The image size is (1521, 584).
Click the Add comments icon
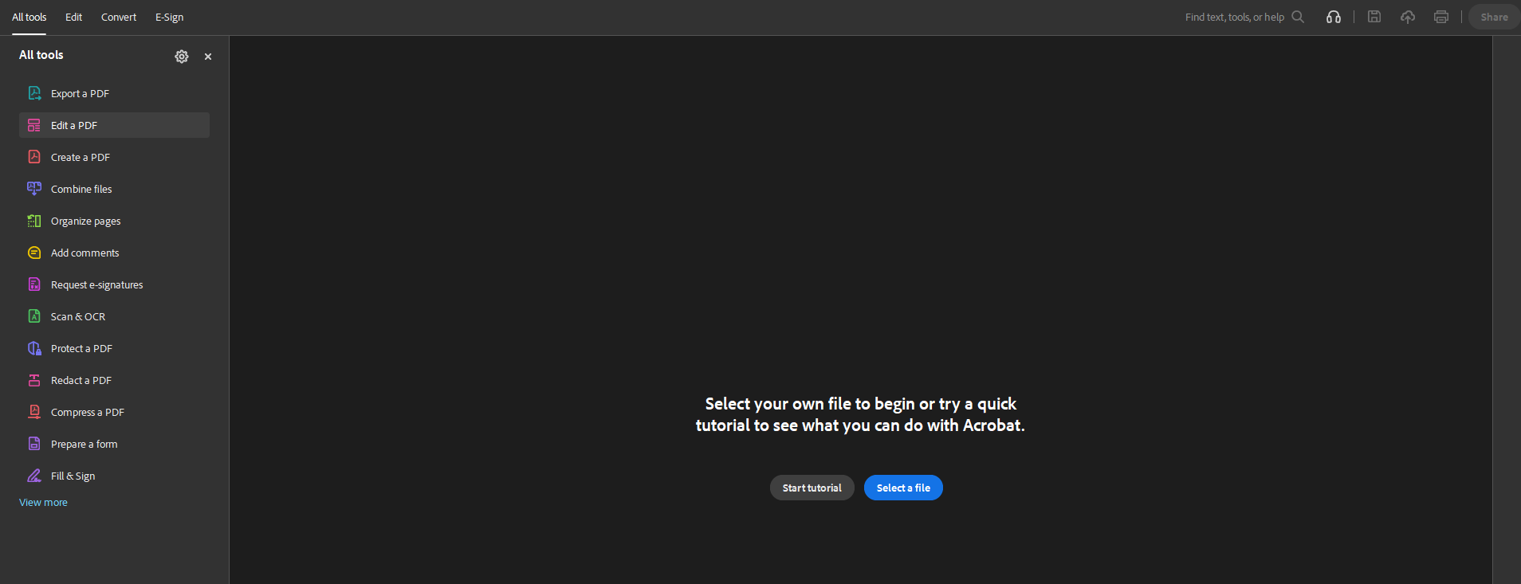click(x=34, y=253)
